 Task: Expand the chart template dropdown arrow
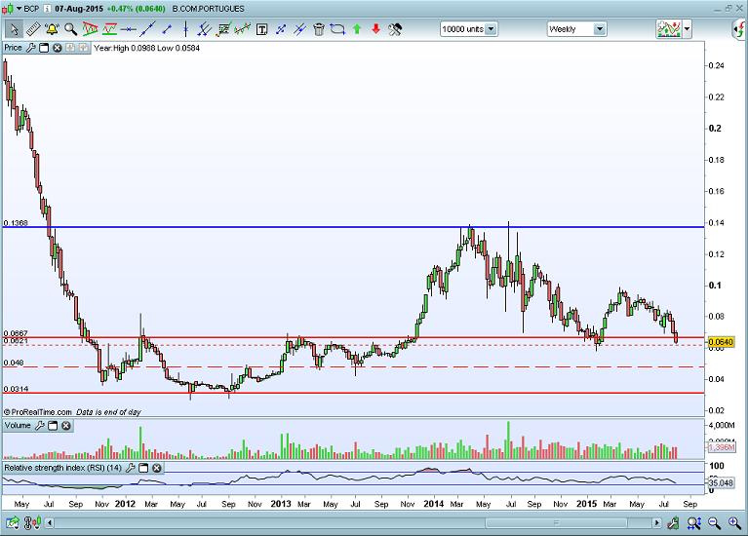tap(687, 29)
